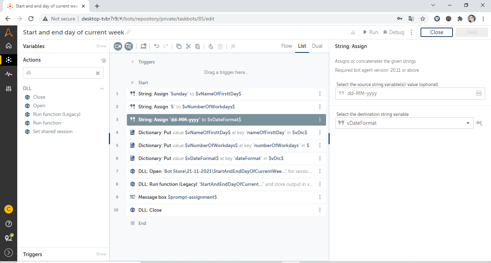Switch to the Dual view tab
This screenshot has width=491, height=263.
tap(317, 46)
